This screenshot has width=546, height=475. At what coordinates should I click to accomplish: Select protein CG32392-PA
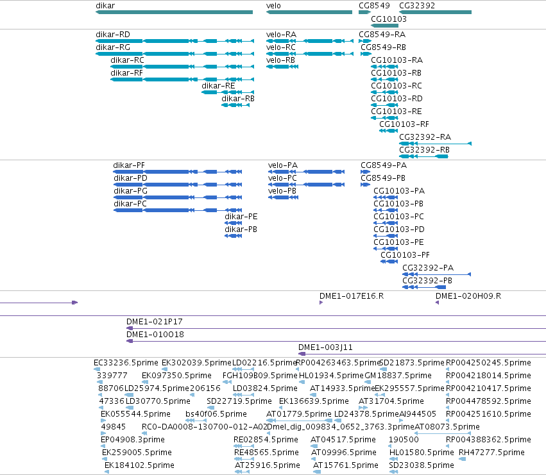[437, 274]
